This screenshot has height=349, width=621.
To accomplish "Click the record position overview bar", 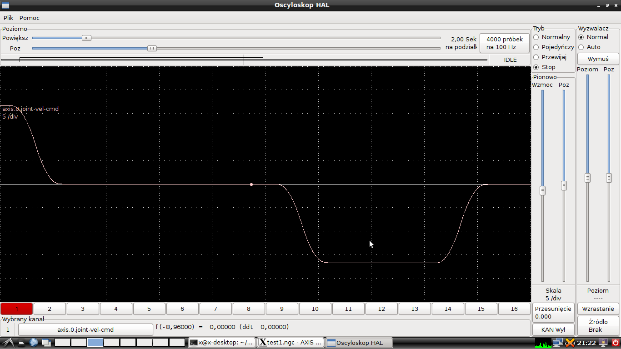I will (x=244, y=60).
